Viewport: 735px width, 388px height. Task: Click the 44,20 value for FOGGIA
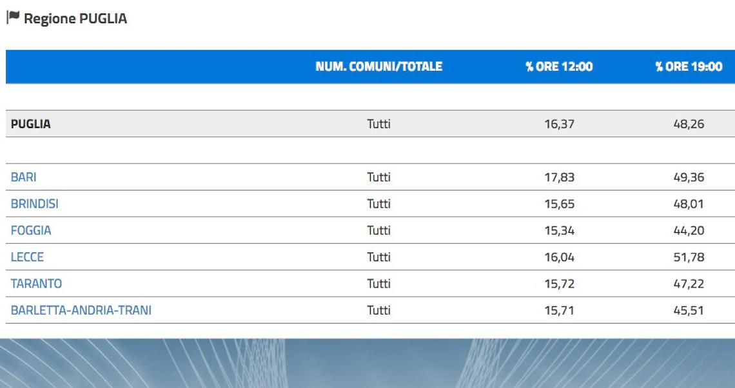click(689, 230)
